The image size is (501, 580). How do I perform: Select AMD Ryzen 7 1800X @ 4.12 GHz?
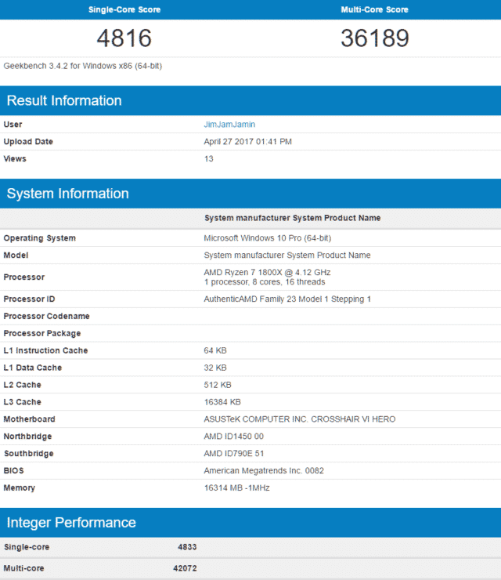267,272
